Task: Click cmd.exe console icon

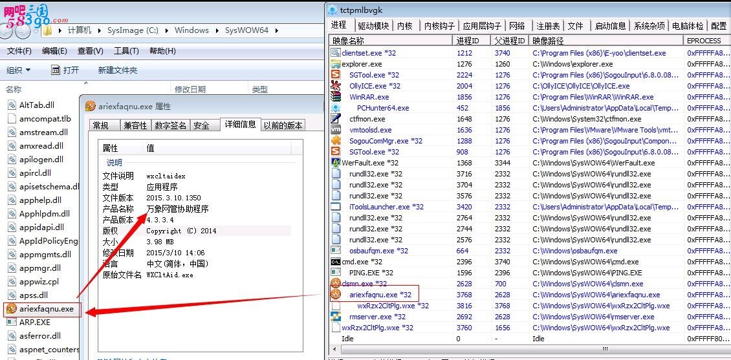Action: pos(336,262)
